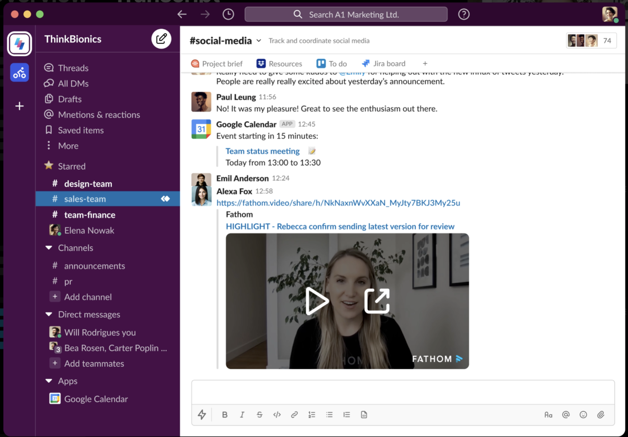
Task: Switch to the blue bicycle workspace icon
Action: (x=19, y=73)
